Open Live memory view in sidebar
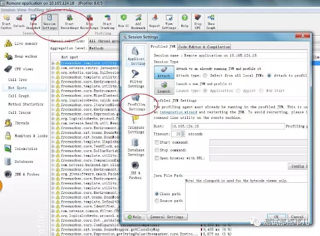The height and width of the screenshot is (236, 320). [x=21, y=43]
